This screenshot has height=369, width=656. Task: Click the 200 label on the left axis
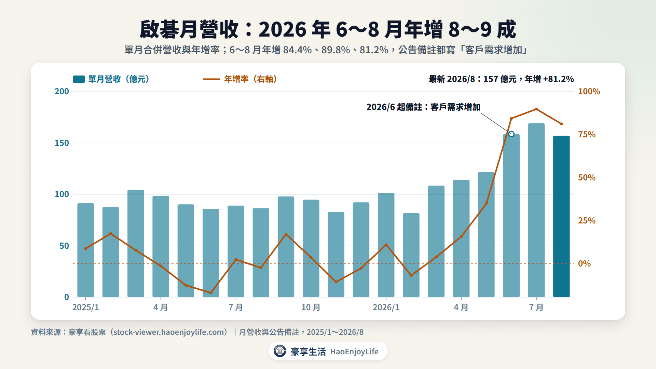(62, 92)
